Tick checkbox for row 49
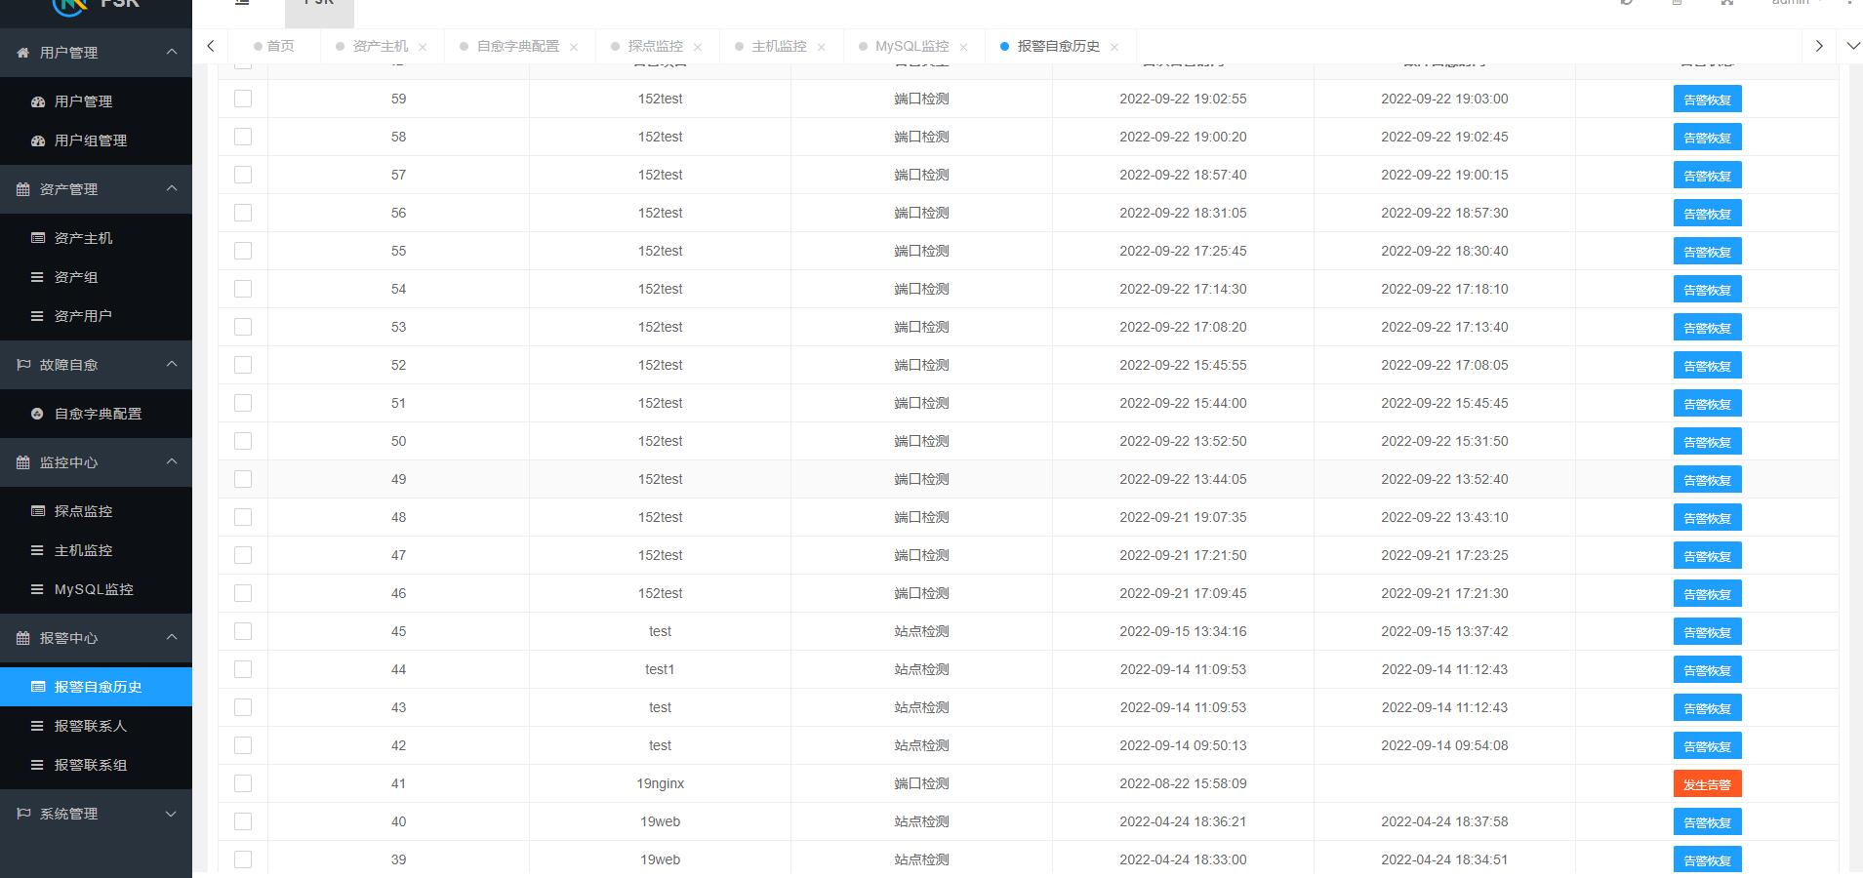Image resolution: width=1863 pixels, height=878 pixels. [243, 479]
